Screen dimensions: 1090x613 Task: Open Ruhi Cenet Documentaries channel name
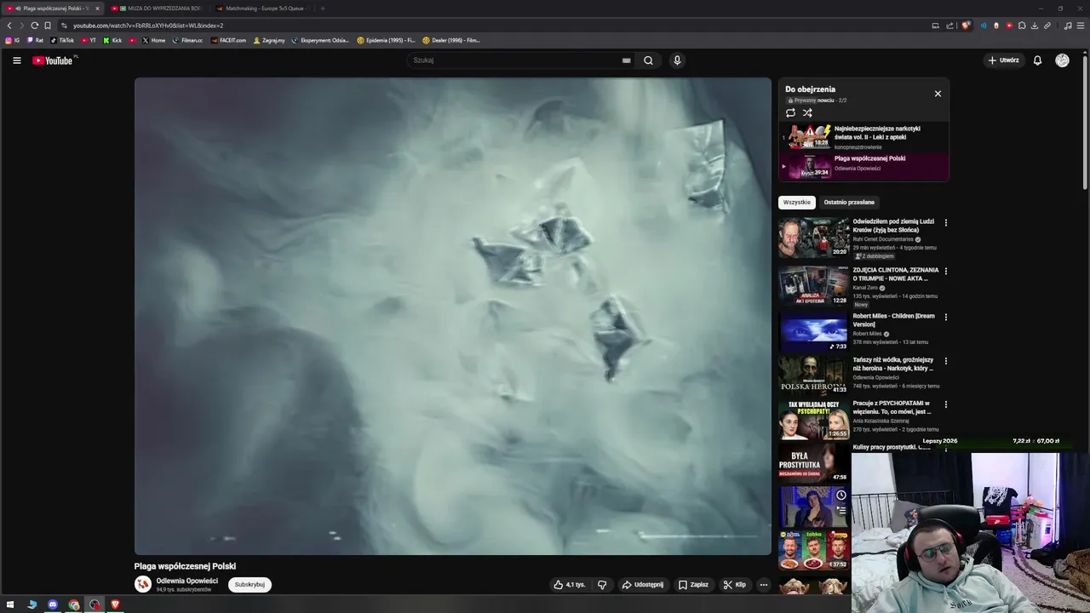[883, 239]
